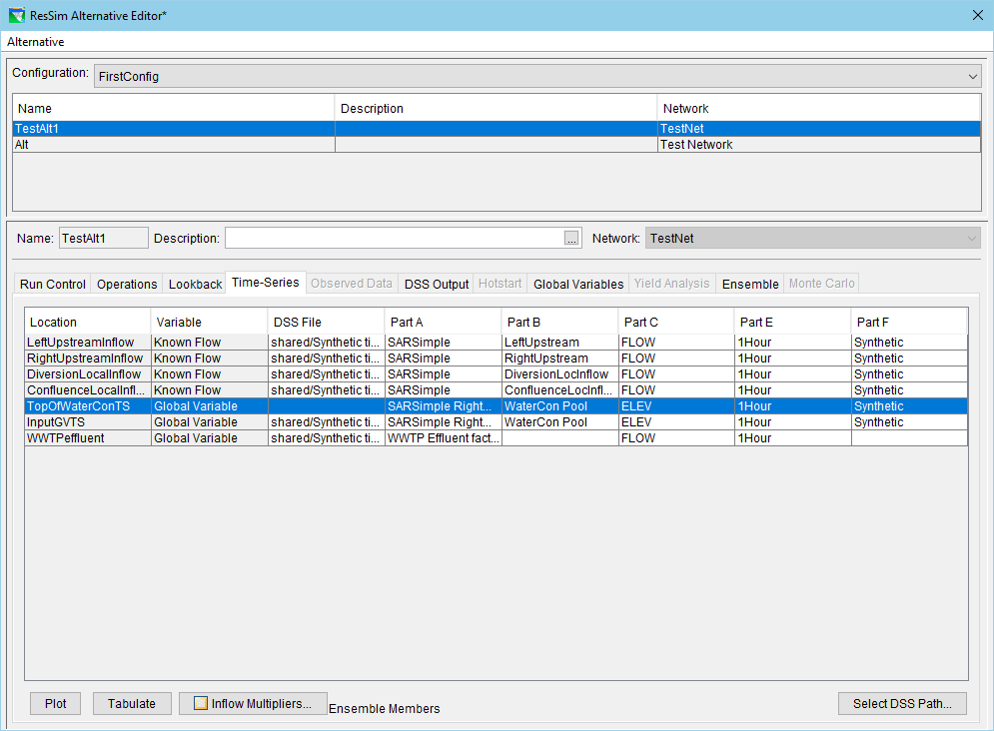Click into the Description text field

click(x=394, y=238)
